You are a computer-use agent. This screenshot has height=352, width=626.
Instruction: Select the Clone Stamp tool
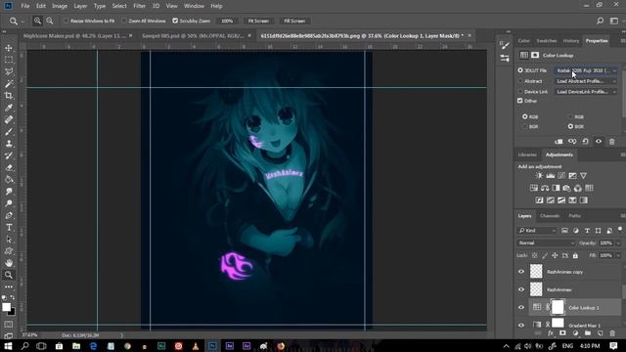[9, 144]
